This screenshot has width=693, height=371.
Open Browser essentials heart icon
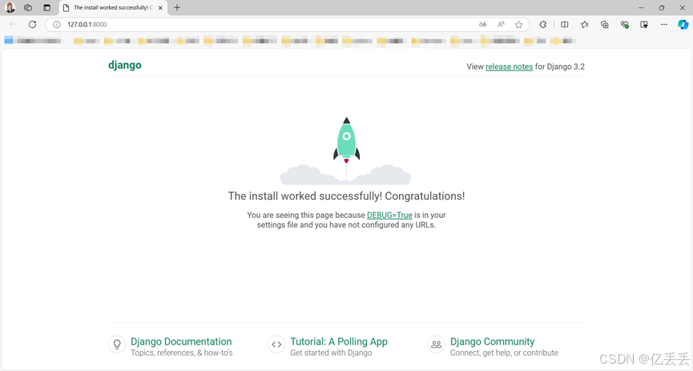(624, 24)
